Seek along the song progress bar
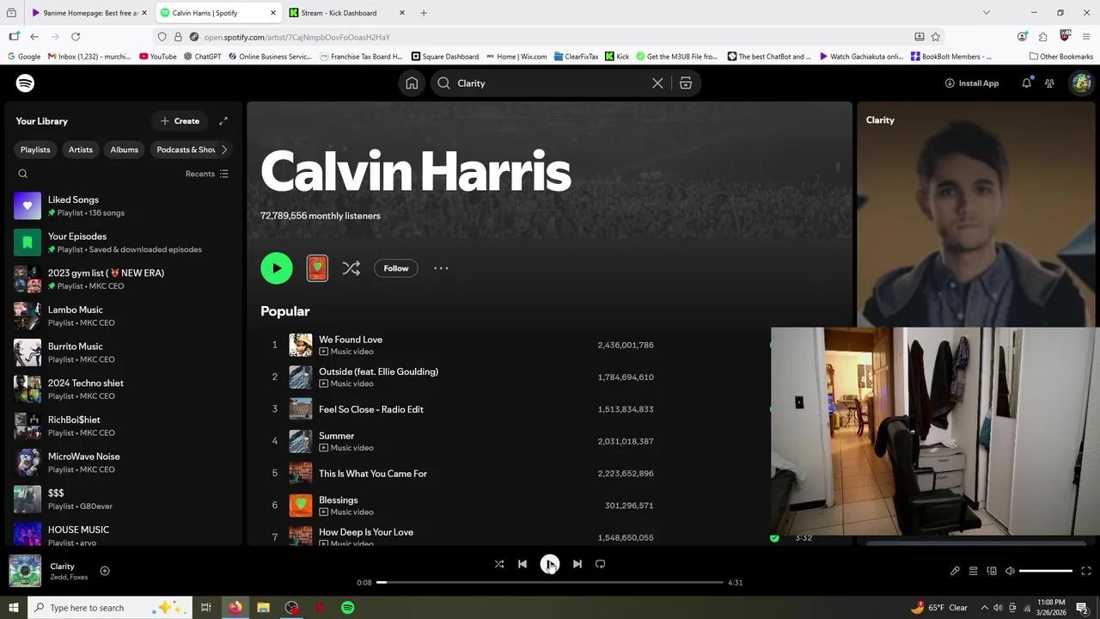The image size is (1100, 619). (x=550, y=583)
